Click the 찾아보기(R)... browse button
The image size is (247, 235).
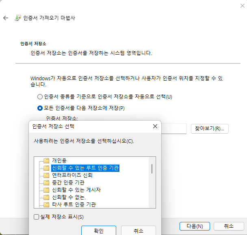click(x=210, y=129)
